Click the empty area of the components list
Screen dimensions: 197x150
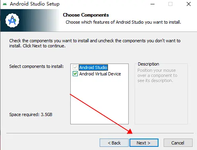pos(99,100)
